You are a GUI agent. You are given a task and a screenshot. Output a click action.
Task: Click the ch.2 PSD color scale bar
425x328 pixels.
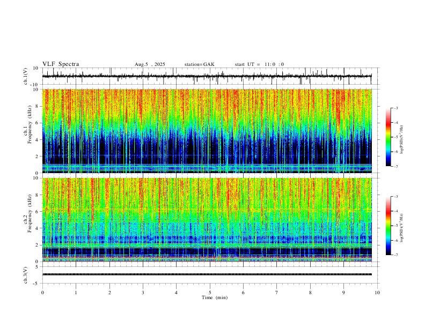pos(388,226)
